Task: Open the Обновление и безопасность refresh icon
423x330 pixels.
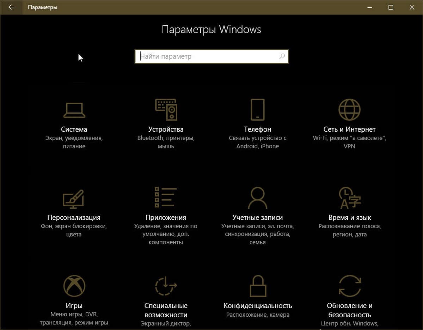Action: tap(349, 286)
